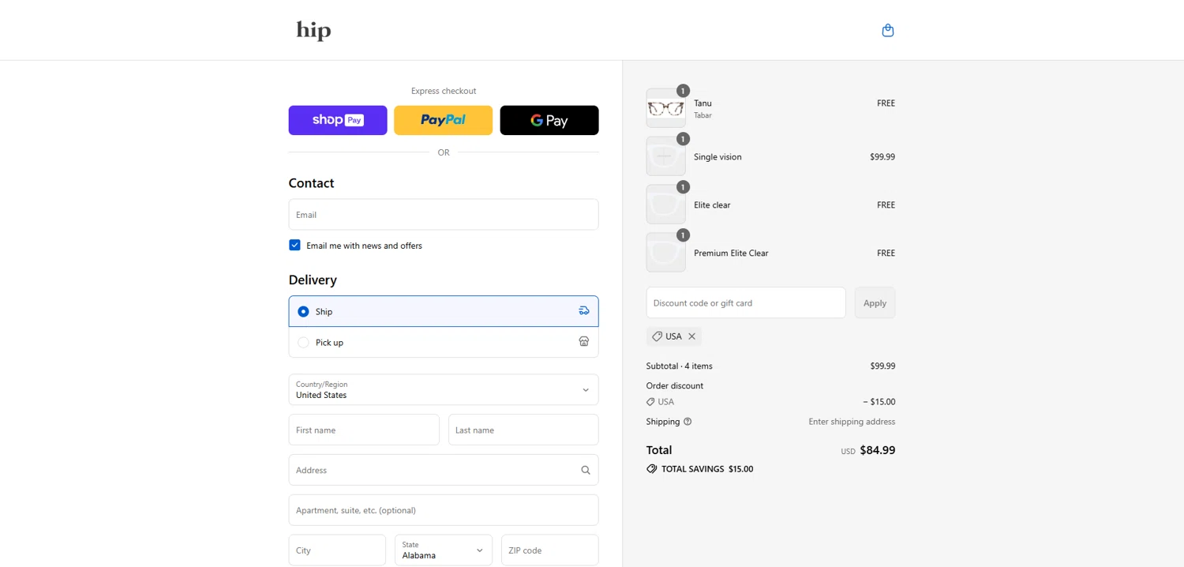This screenshot has width=1184, height=567.
Task: Open the Country/Region dropdown
Action: click(x=444, y=390)
